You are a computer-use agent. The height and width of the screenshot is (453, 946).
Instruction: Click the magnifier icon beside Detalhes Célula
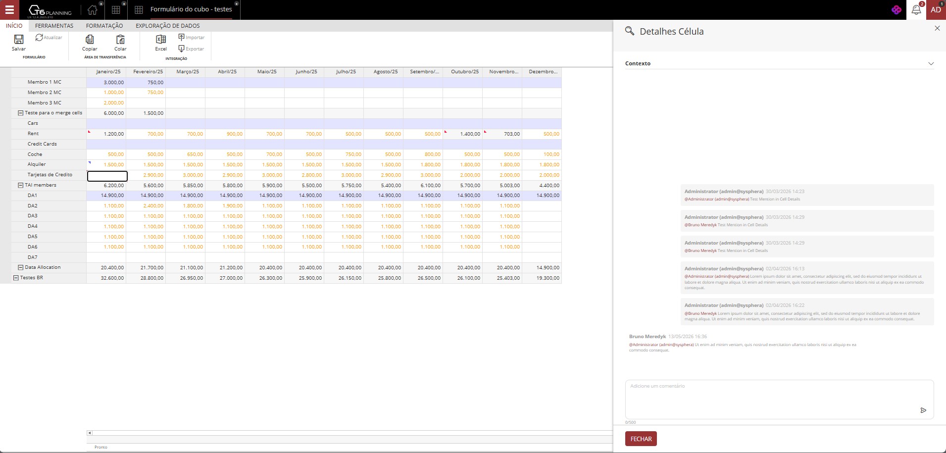click(x=630, y=31)
